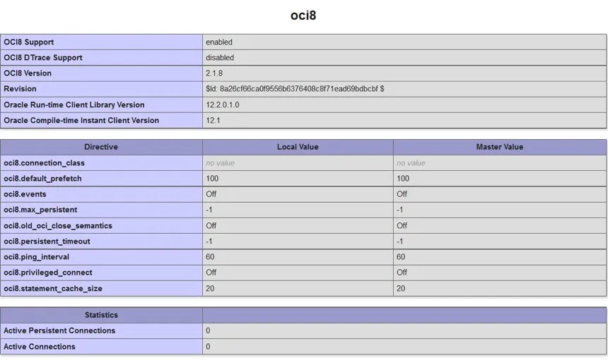Click local -1 value for persistent_timeout
608x363 pixels.
coord(209,242)
